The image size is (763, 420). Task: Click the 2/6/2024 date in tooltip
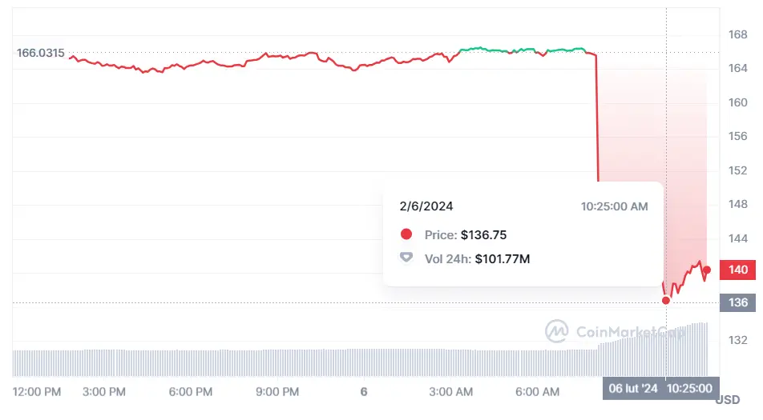pyautogui.click(x=426, y=206)
